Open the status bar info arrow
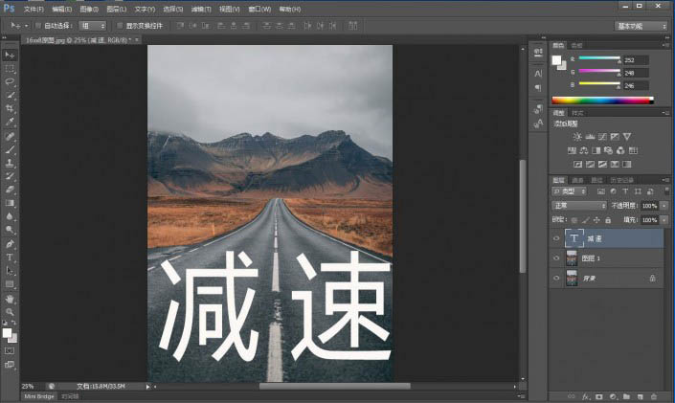The width and height of the screenshot is (675, 403). pyautogui.click(x=147, y=387)
